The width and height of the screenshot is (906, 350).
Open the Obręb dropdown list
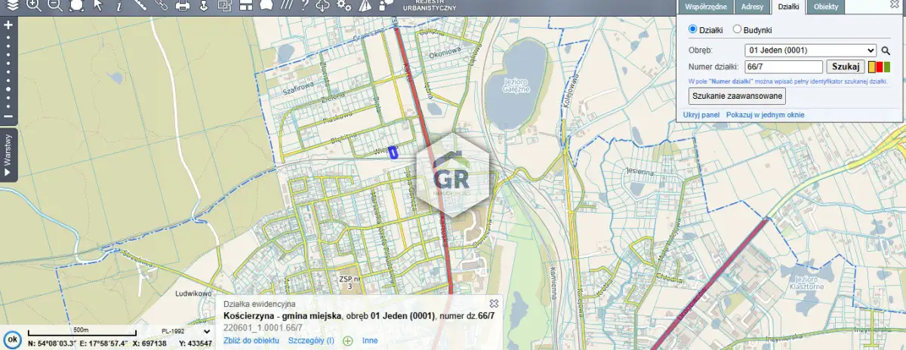coord(810,51)
